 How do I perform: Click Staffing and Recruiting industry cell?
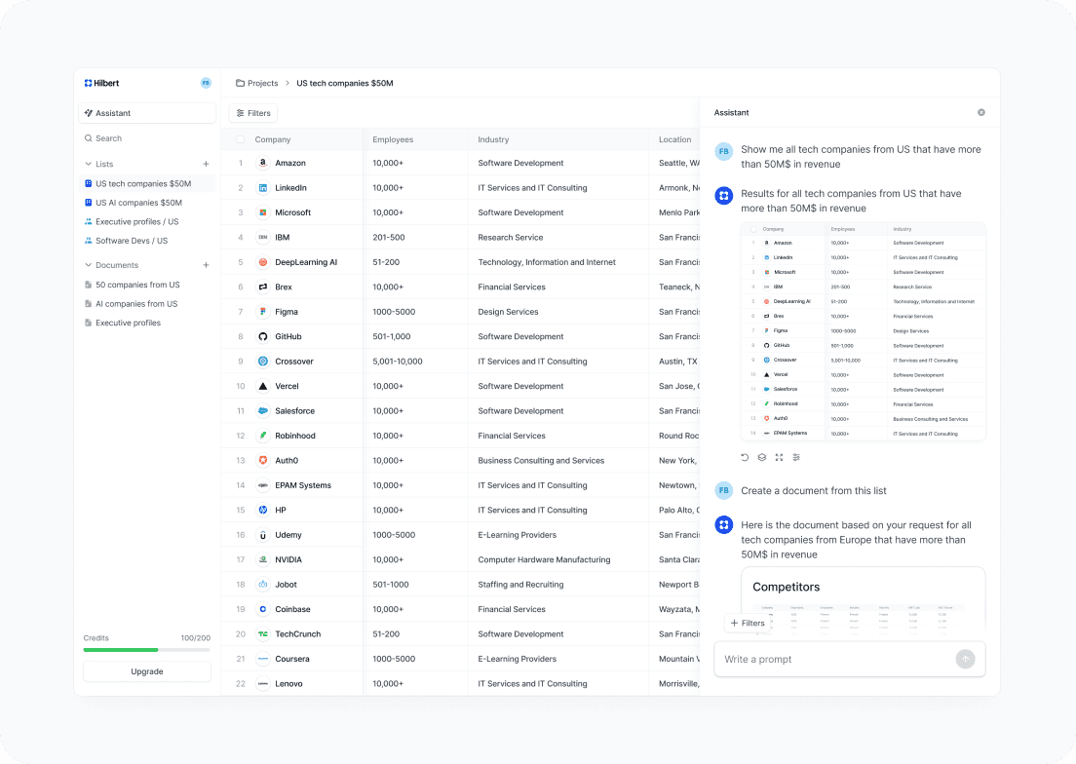click(520, 585)
